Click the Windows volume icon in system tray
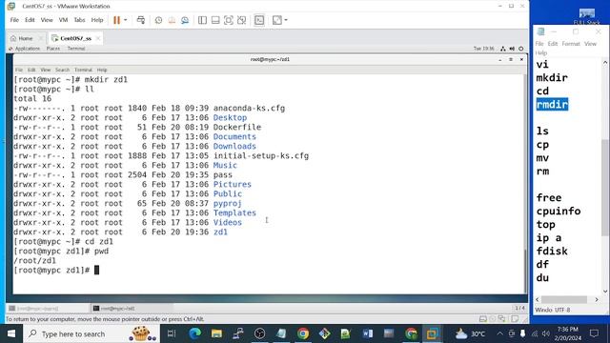 (545, 333)
